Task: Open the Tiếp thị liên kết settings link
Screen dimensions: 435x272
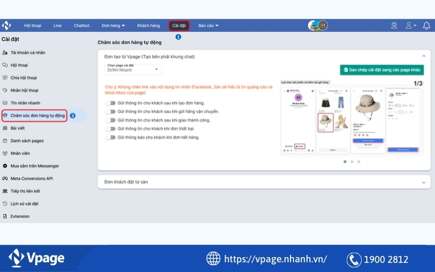Action: tap(25, 191)
